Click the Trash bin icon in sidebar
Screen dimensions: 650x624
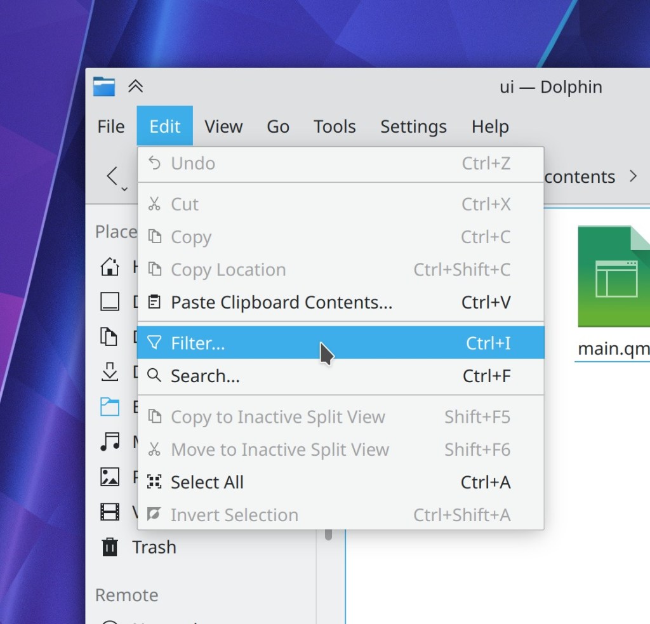pyautogui.click(x=110, y=547)
